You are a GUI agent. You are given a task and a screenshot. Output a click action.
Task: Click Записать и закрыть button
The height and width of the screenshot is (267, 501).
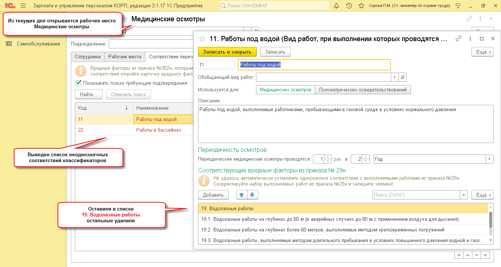(227, 52)
